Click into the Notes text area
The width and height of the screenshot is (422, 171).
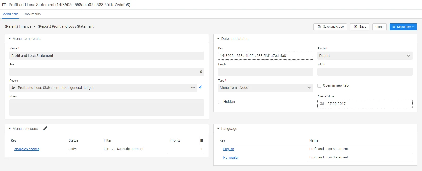pyautogui.click(x=106, y=107)
